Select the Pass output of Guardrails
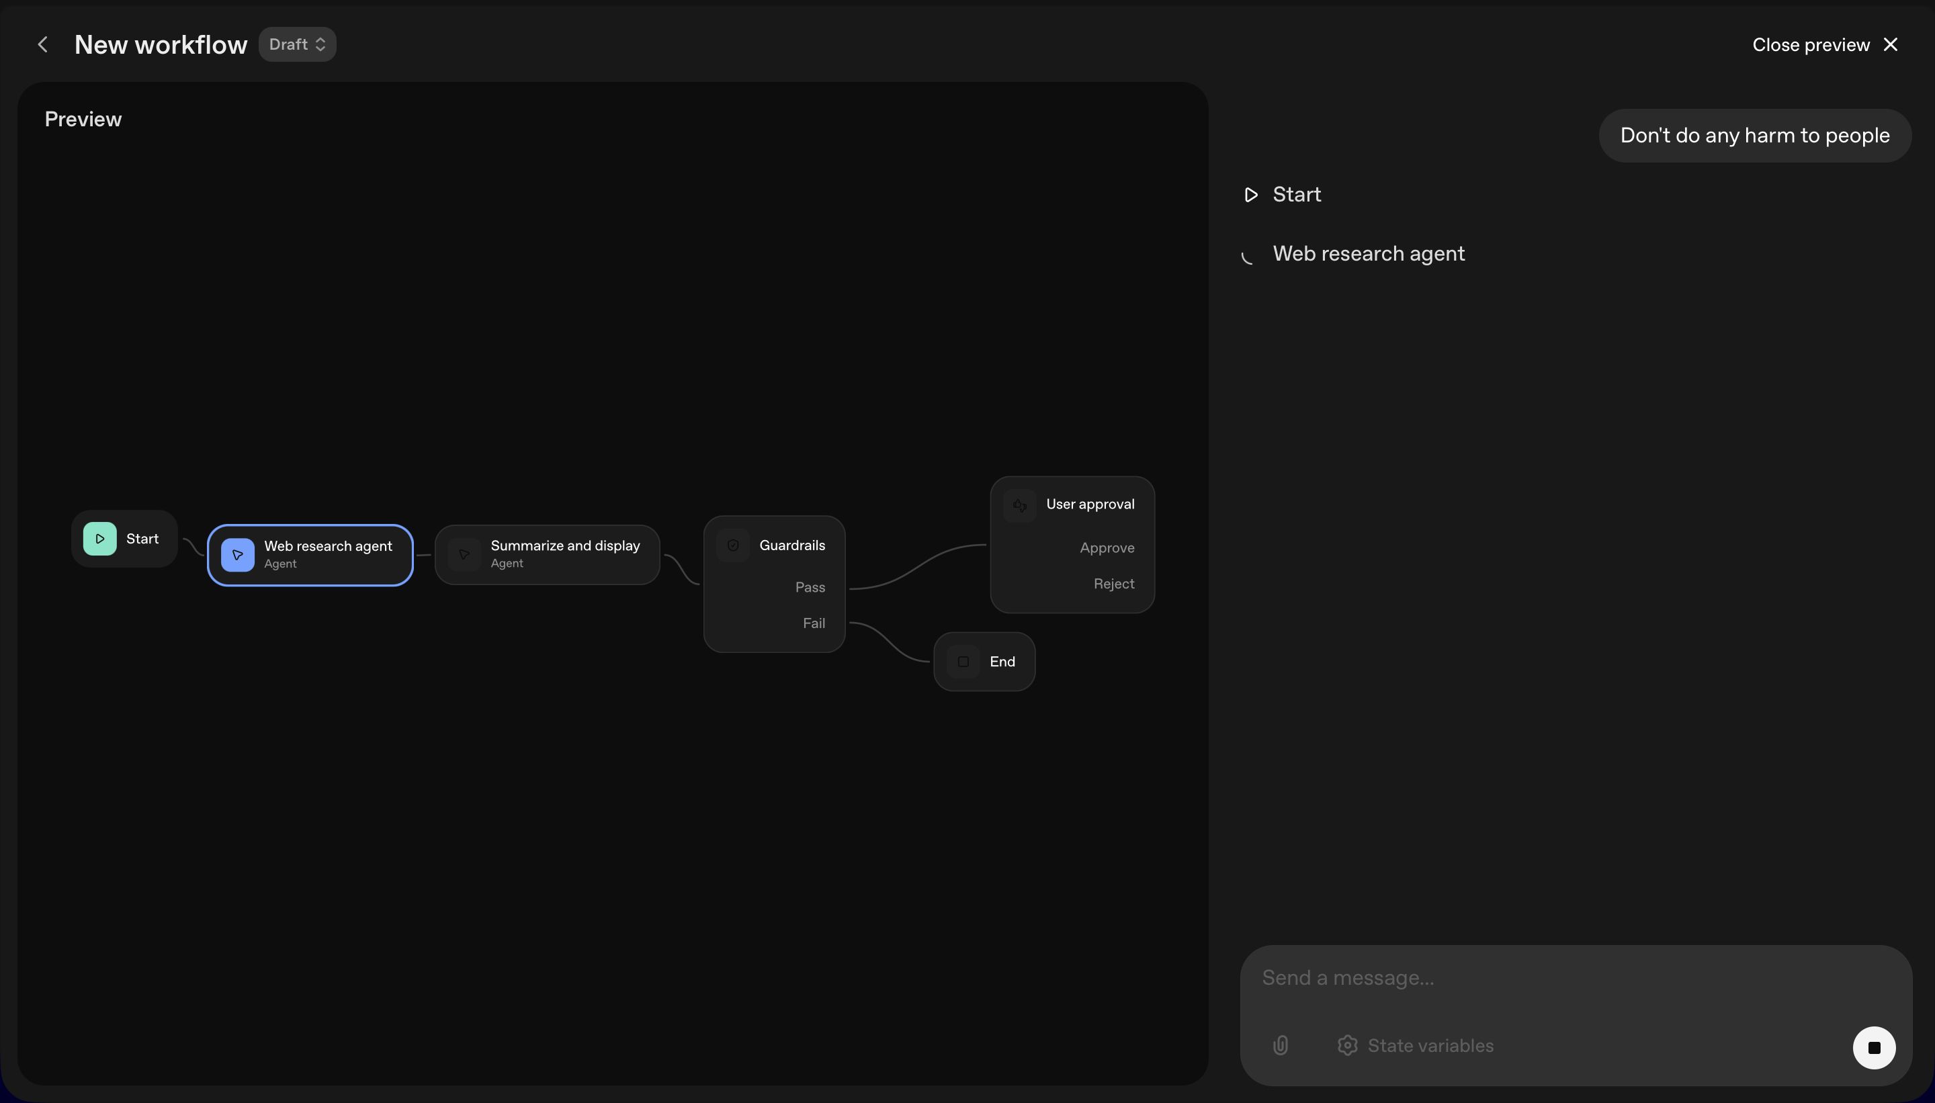The image size is (1935, 1103). click(809, 587)
